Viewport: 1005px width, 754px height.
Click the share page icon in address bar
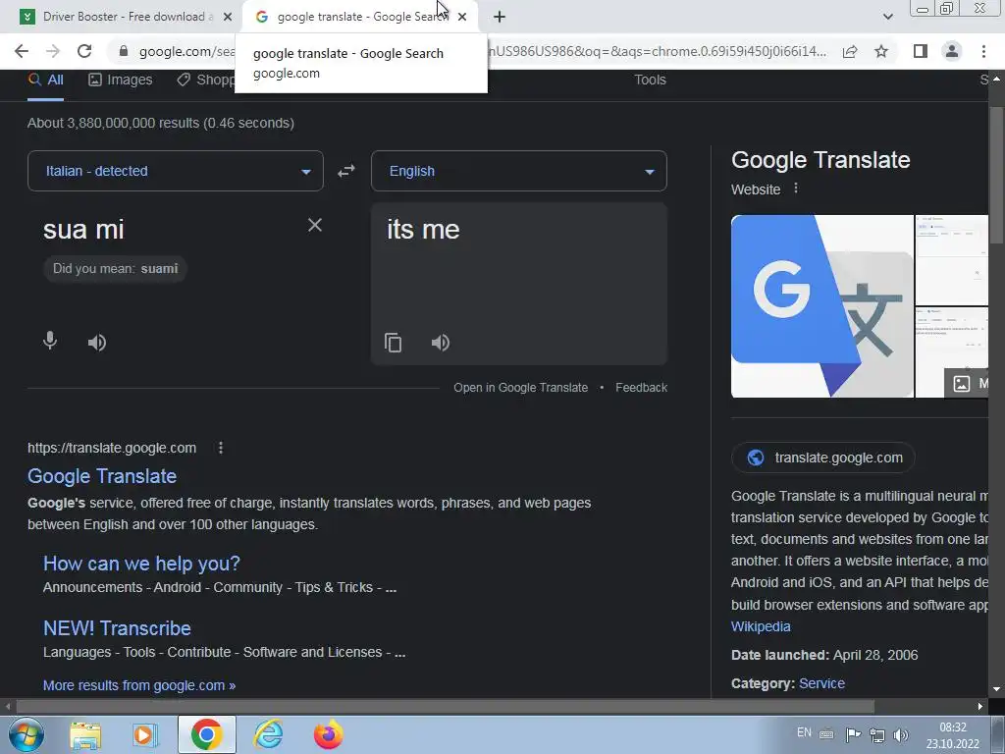(850, 51)
